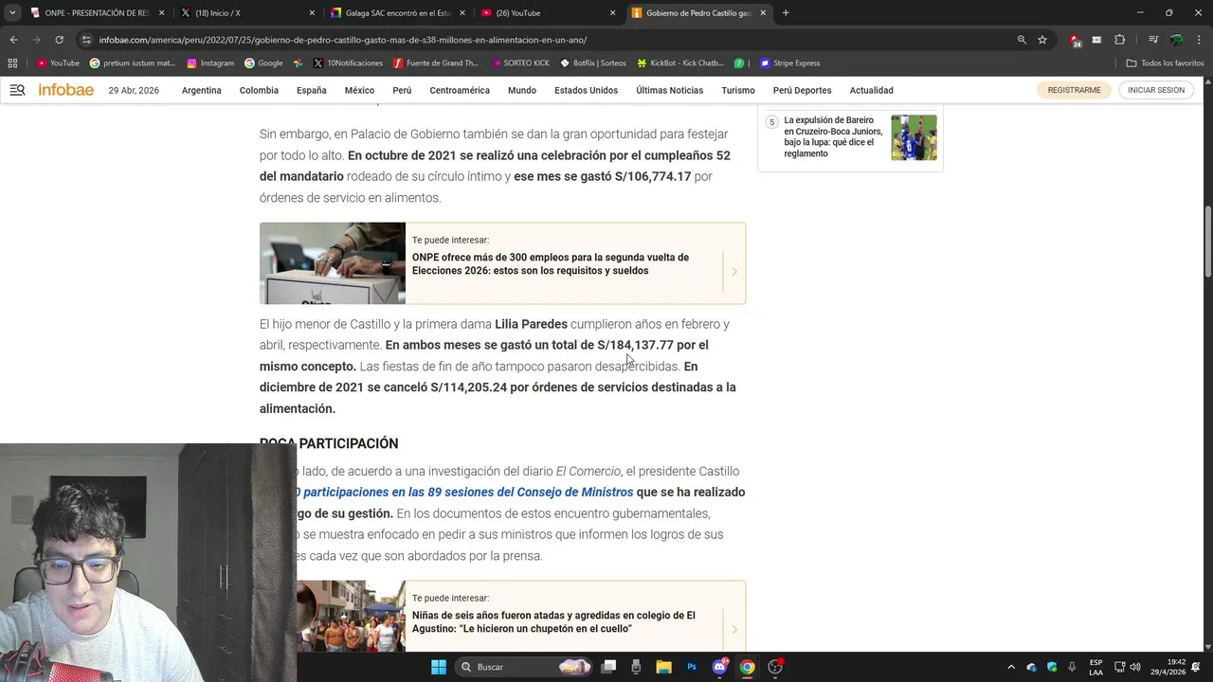Click the site info icon beside the URL
Screen dimensions: 1213x682
pos(86,40)
